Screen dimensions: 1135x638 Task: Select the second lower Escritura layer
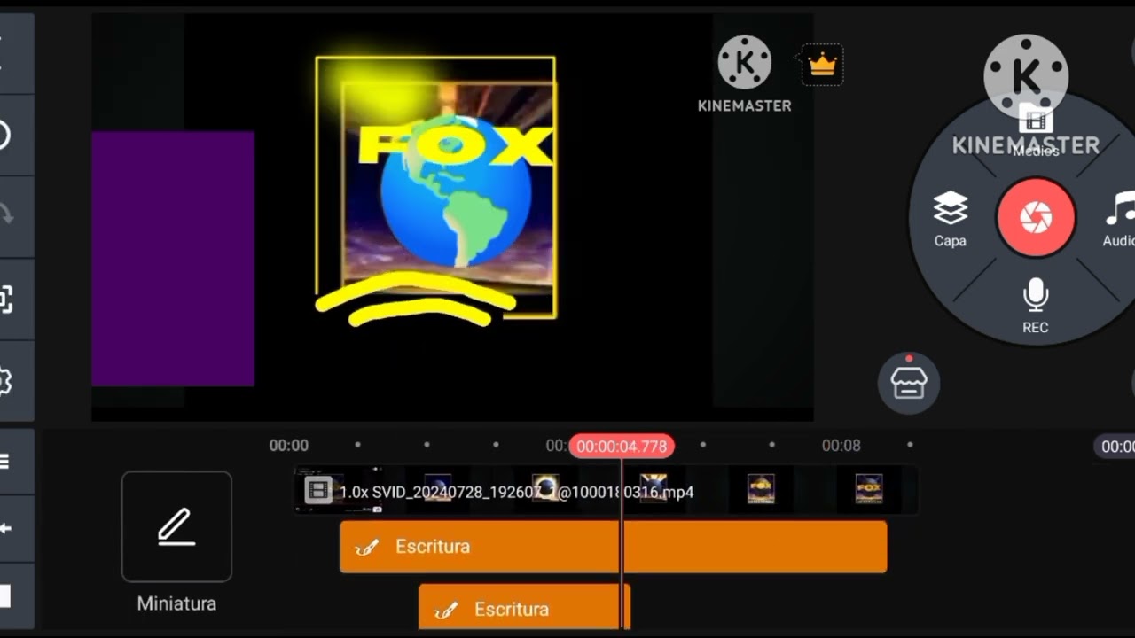[524, 607]
